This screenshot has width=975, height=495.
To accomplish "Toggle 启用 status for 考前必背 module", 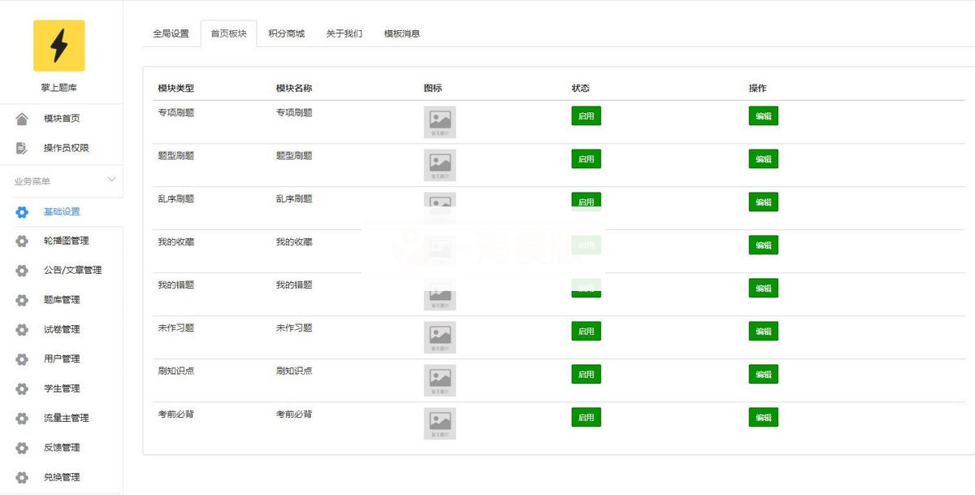I will tap(586, 417).
